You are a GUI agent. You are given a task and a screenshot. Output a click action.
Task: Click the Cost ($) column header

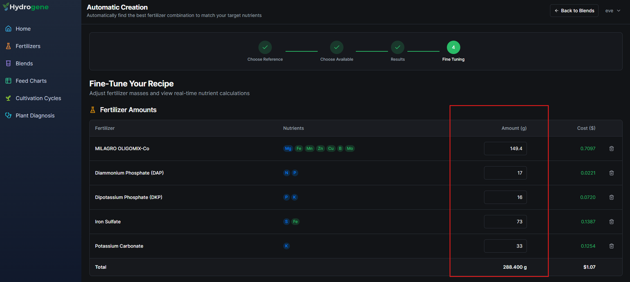[586, 128]
